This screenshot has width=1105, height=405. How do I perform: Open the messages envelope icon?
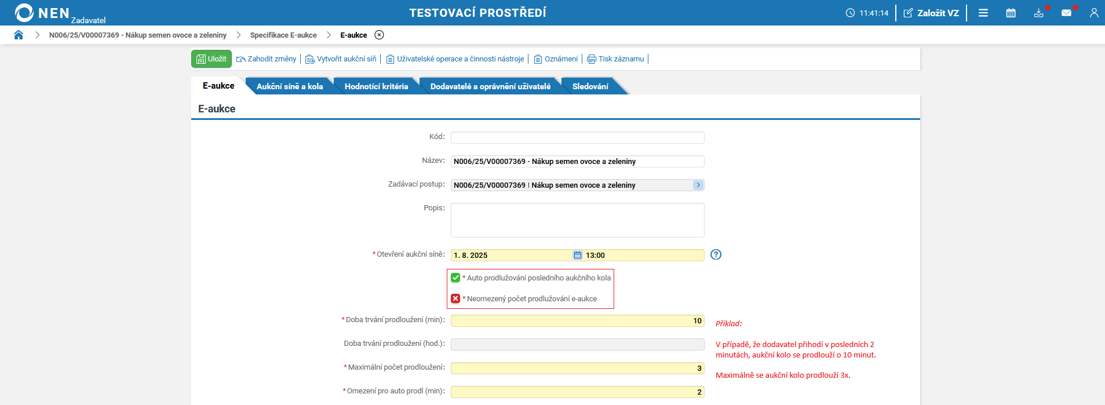tap(1066, 13)
